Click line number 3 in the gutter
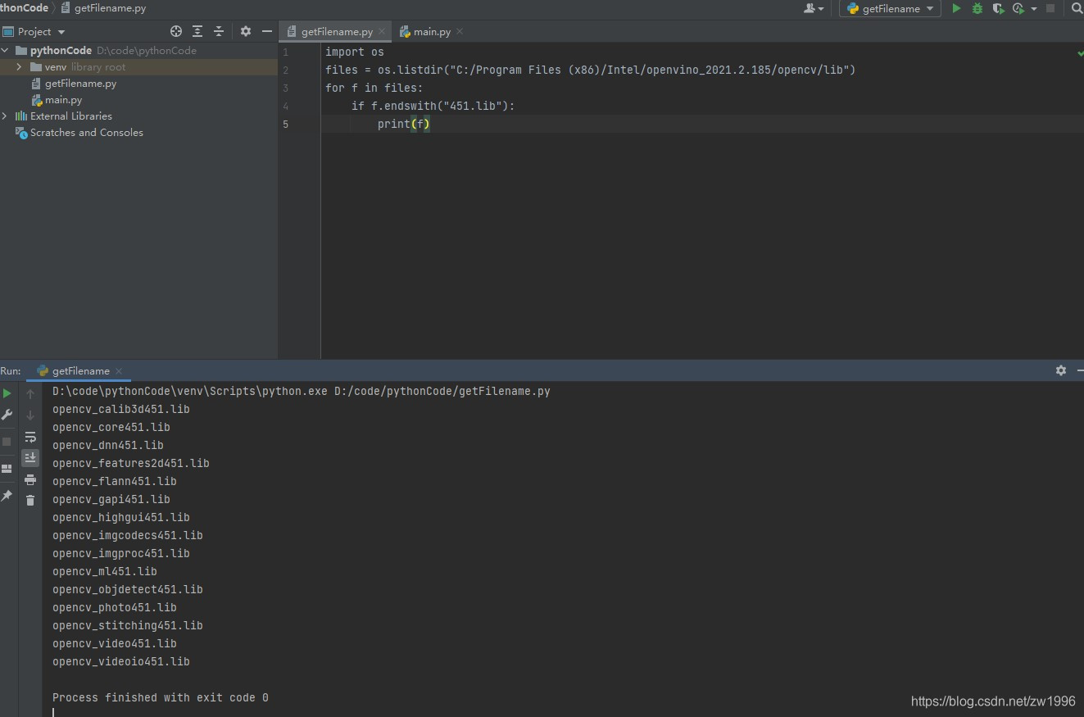The height and width of the screenshot is (717, 1084). pos(285,88)
